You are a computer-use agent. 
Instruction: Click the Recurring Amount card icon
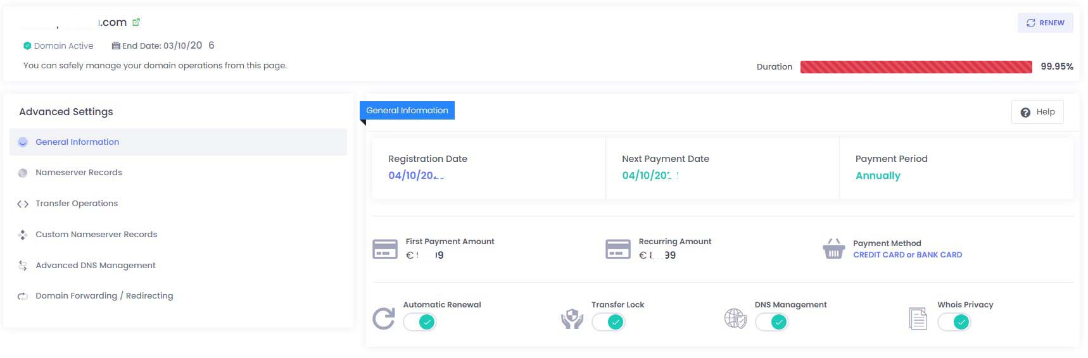(618, 249)
